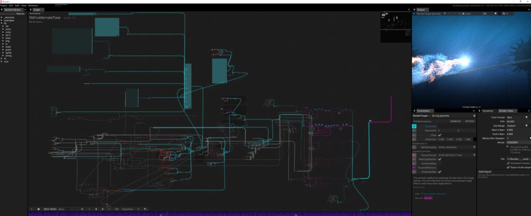Viewport: 531px width, 216px height.
Task: Click the Graph panel pin icon
Action: [31, 9]
